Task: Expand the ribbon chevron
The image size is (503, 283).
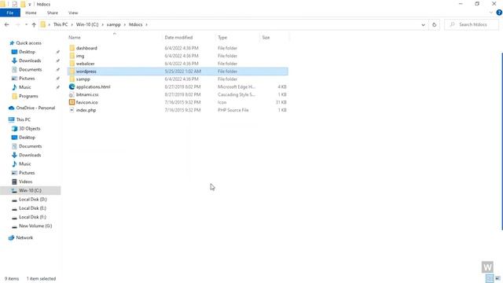Action: click(x=491, y=13)
